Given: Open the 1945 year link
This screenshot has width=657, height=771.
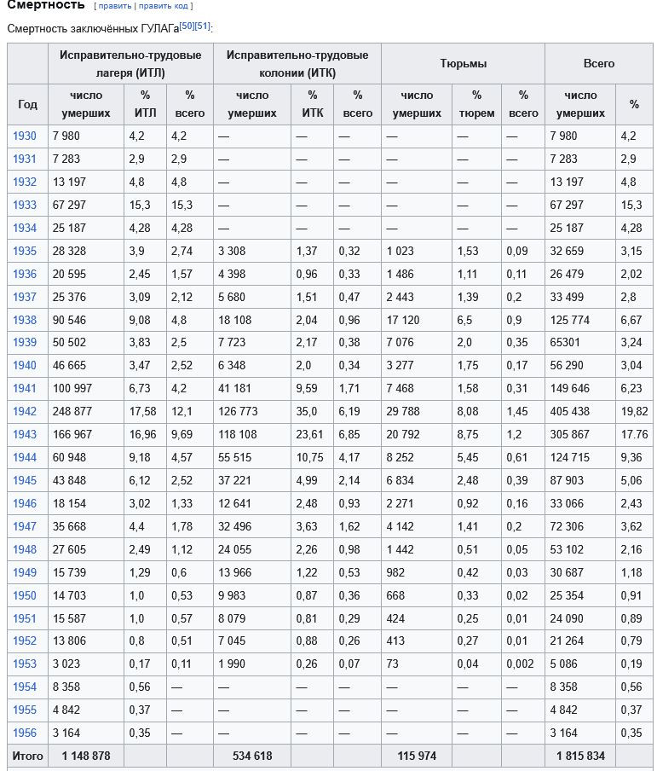Looking at the screenshot, I should pos(25,480).
